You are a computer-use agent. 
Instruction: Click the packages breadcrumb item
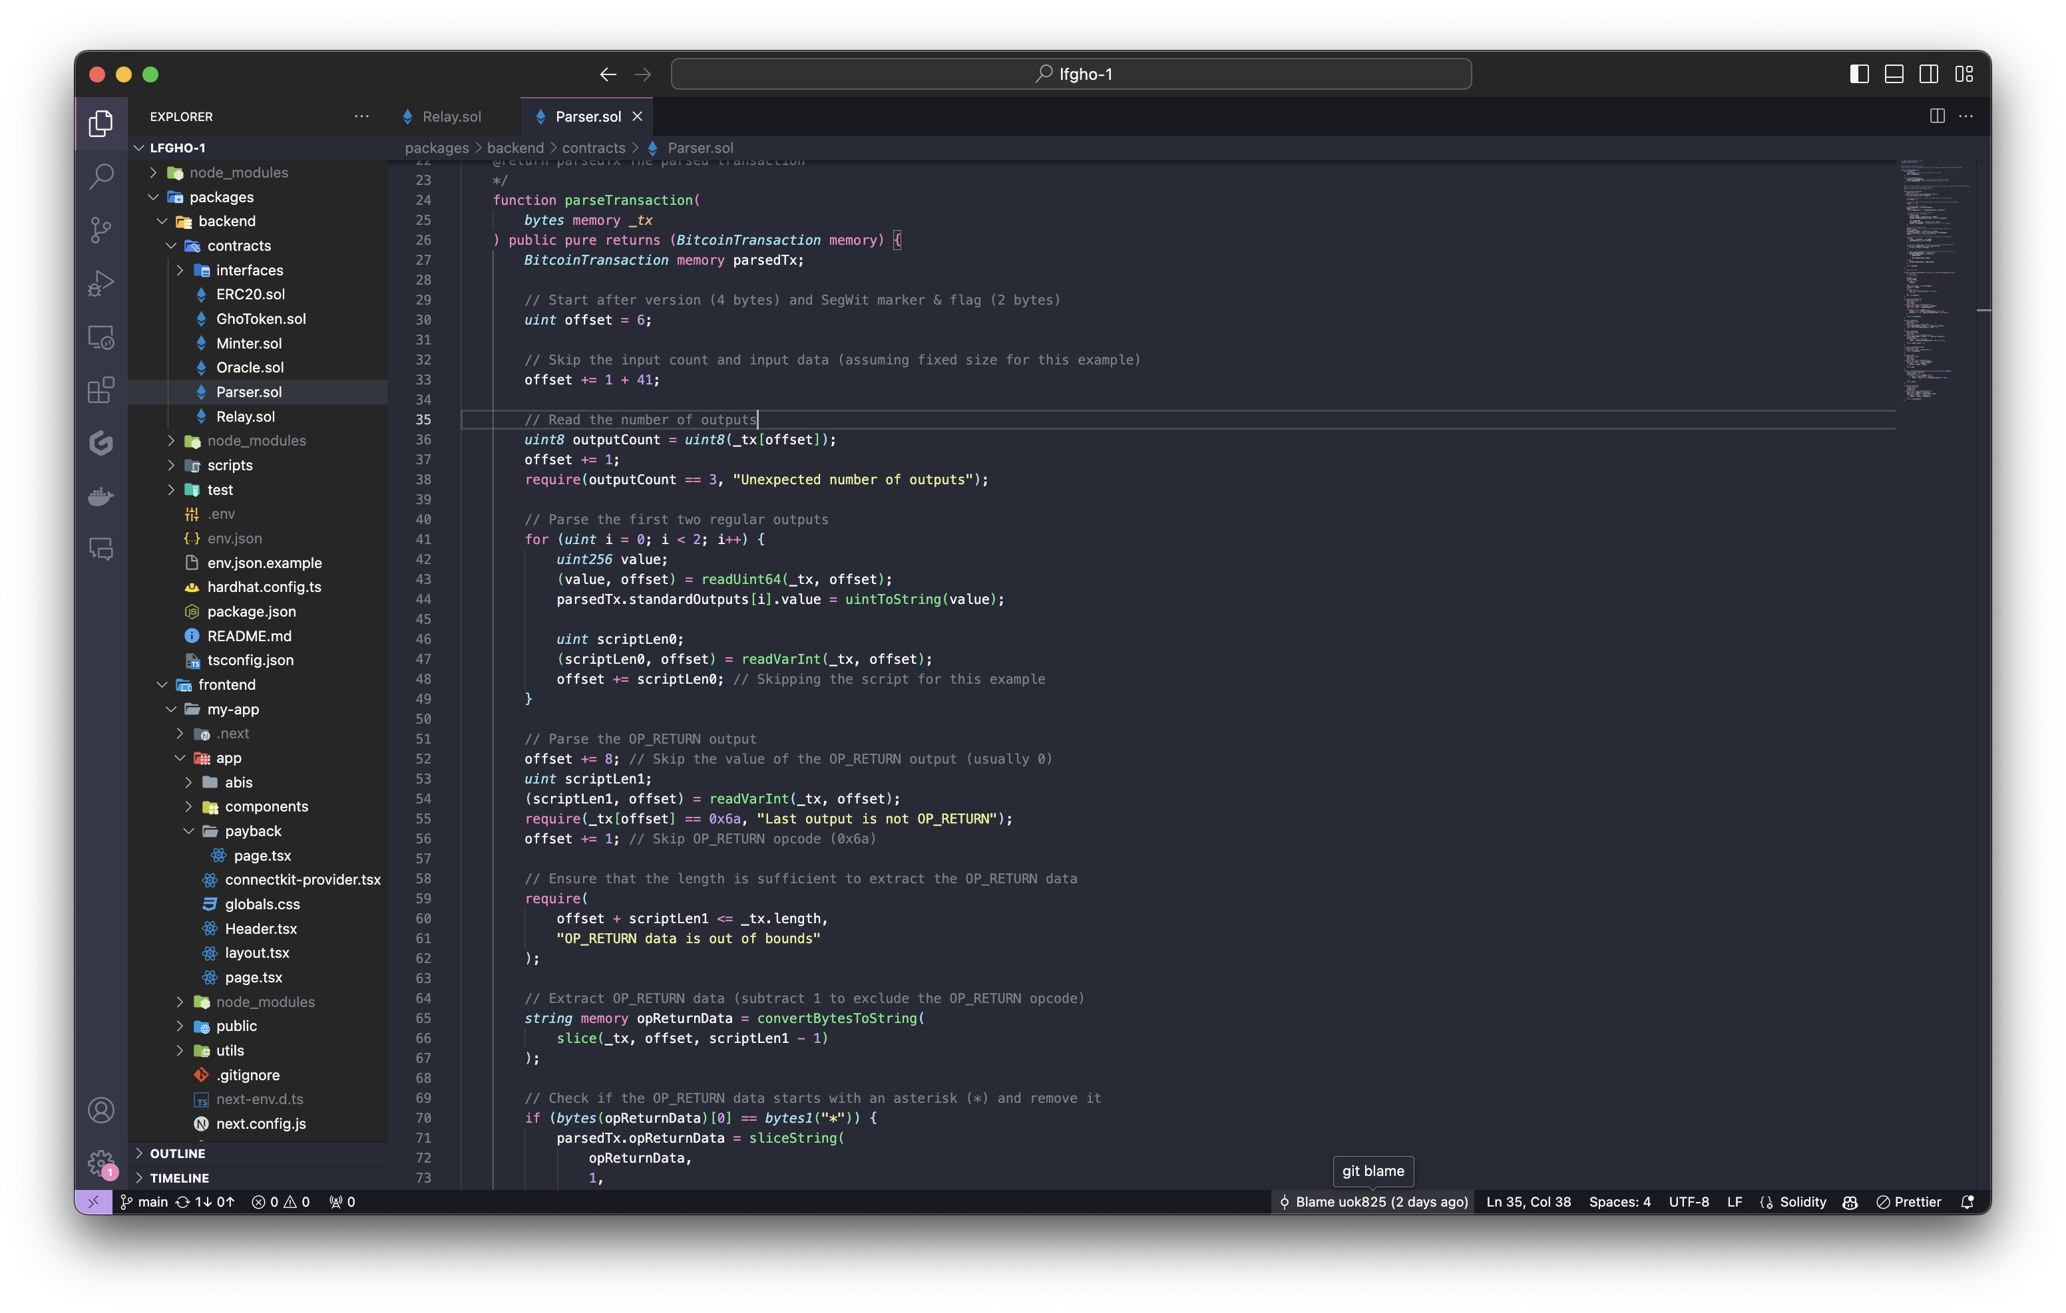coord(437,148)
